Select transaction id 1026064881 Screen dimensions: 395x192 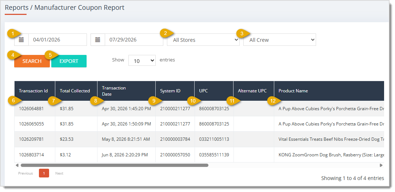[31, 109]
